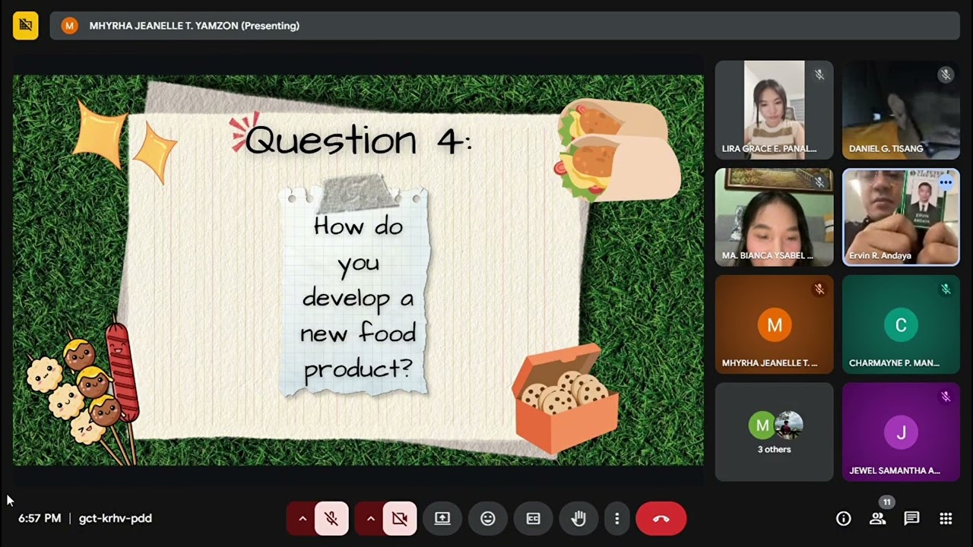Show the people panel icon
This screenshot has width=973, height=547.
[x=878, y=518]
